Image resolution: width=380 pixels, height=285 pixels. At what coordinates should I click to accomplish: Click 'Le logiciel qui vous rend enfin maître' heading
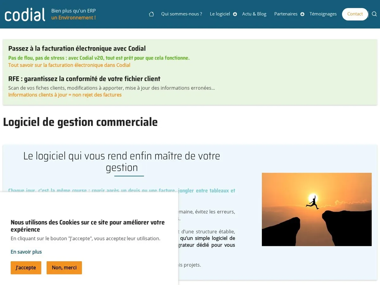point(122,161)
